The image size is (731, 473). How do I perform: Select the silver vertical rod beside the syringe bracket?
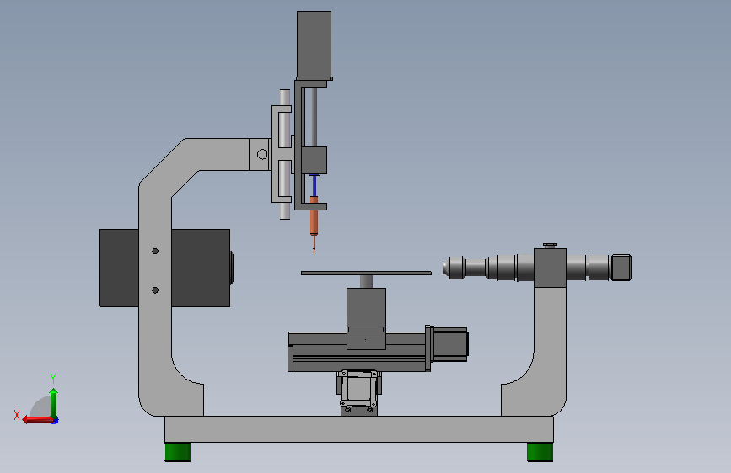pos(285,154)
